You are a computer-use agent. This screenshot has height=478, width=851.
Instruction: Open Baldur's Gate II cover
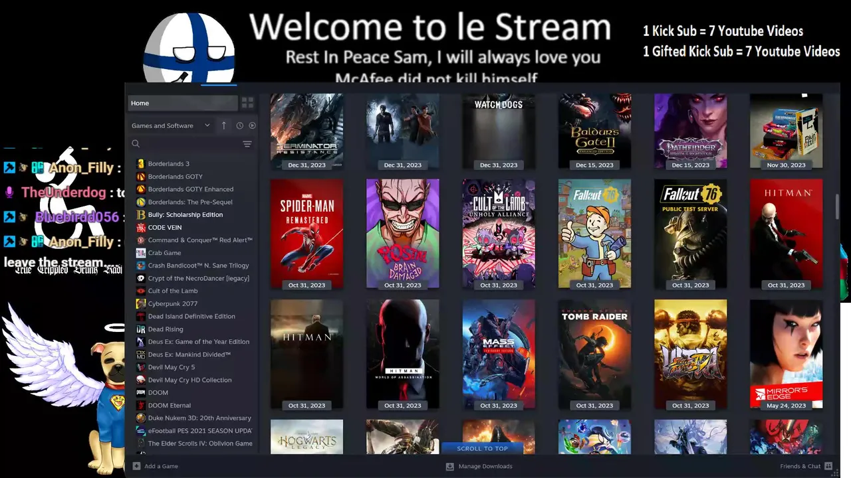coord(594,131)
